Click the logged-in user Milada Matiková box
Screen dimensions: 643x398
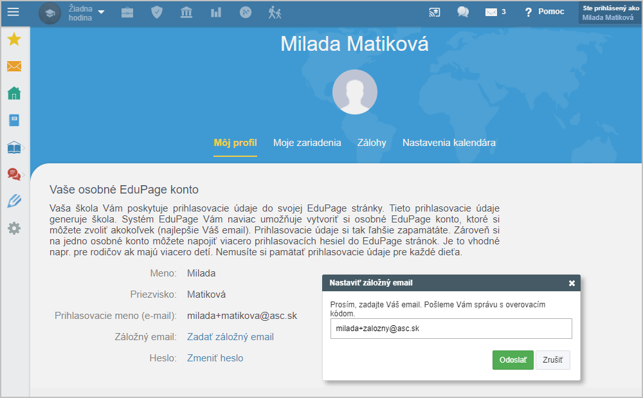[610, 13]
